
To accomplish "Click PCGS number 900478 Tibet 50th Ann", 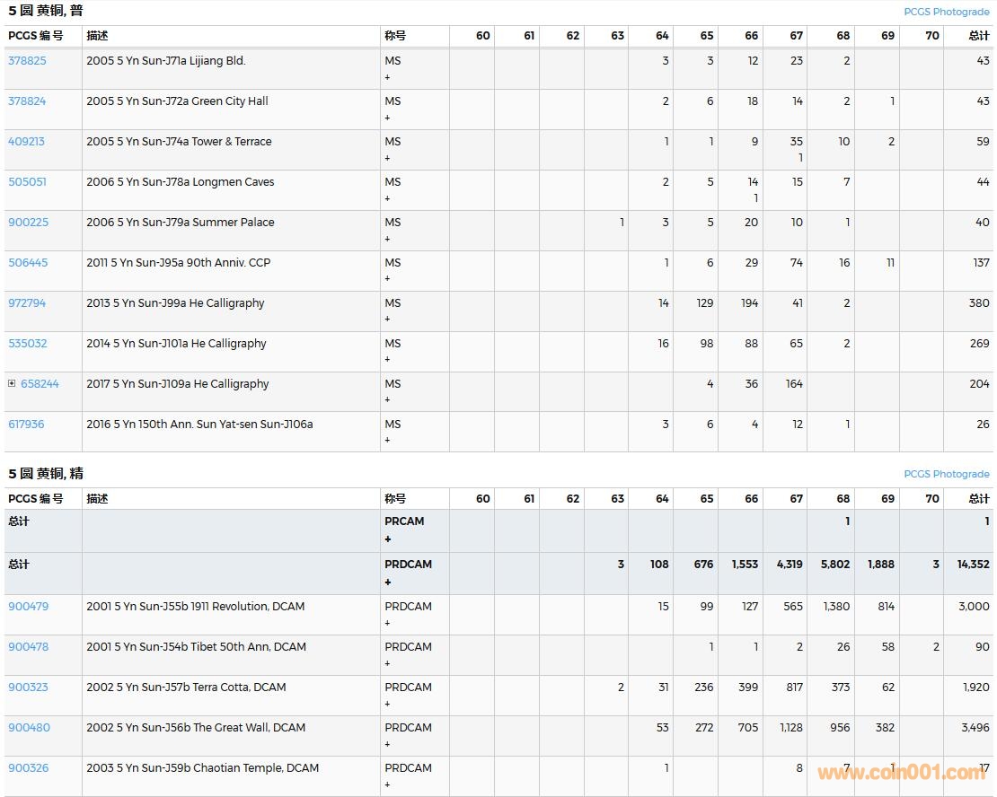I will (29, 647).
